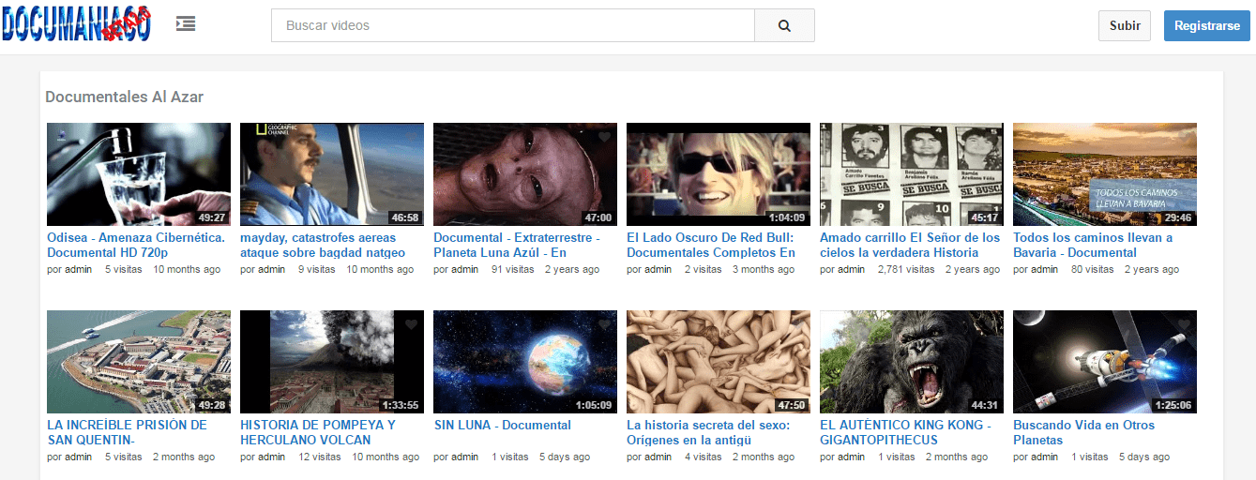Like the Extraterrestre Planeta Luna Azúl video heart
Viewport: 1256px width, 480px height.
(x=604, y=137)
